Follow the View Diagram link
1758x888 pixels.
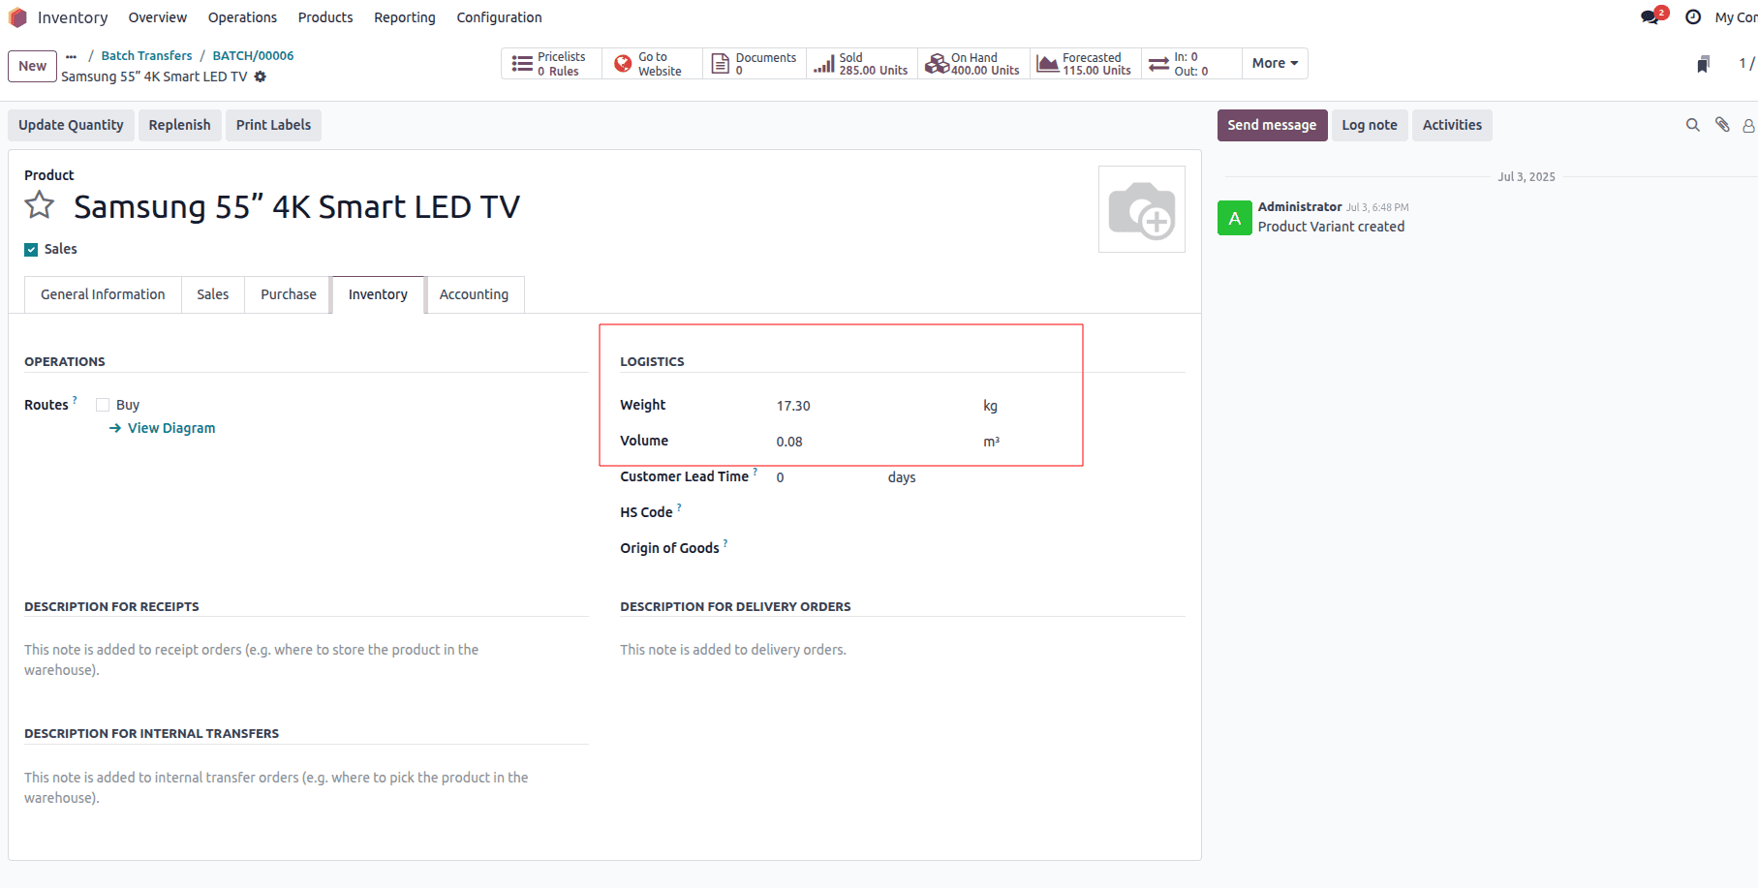163,428
